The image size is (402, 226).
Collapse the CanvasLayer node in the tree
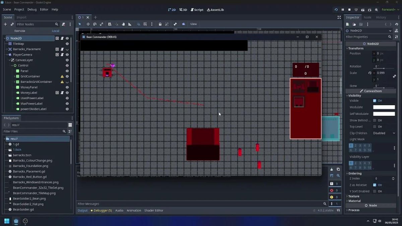coord(9,60)
